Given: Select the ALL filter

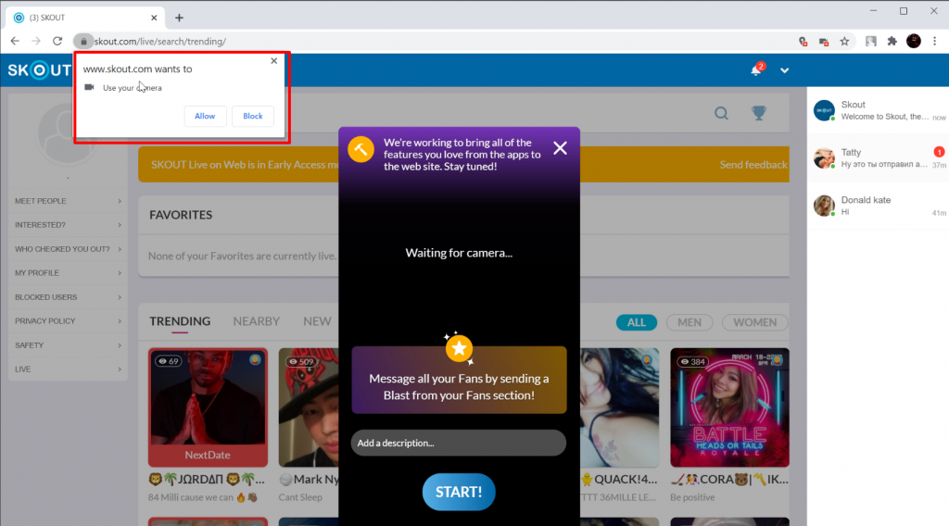Looking at the screenshot, I should (636, 322).
